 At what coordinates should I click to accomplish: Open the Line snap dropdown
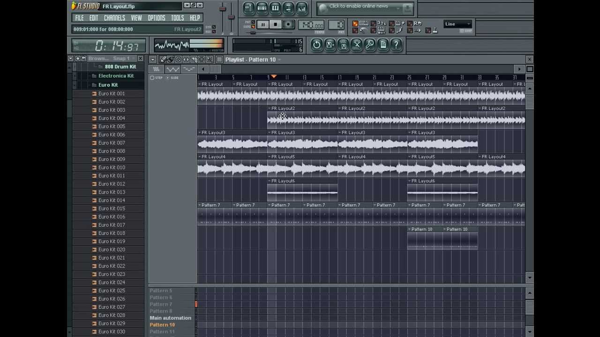458,24
